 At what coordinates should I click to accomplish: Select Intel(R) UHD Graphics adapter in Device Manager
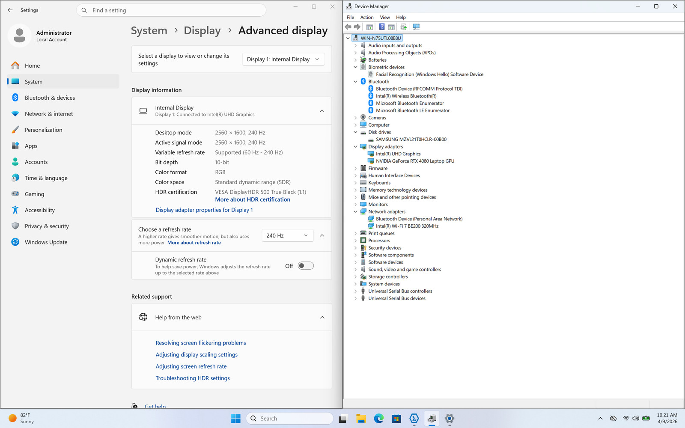(x=398, y=154)
